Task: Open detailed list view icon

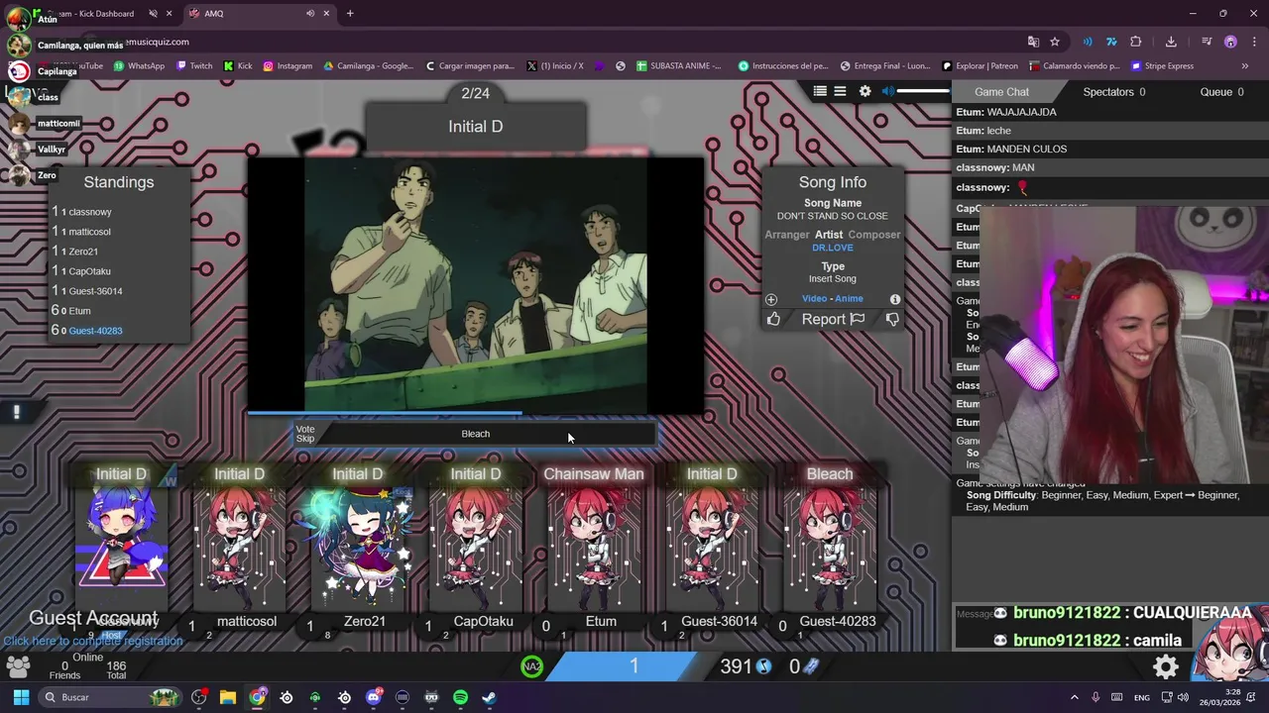Action: [x=820, y=91]
